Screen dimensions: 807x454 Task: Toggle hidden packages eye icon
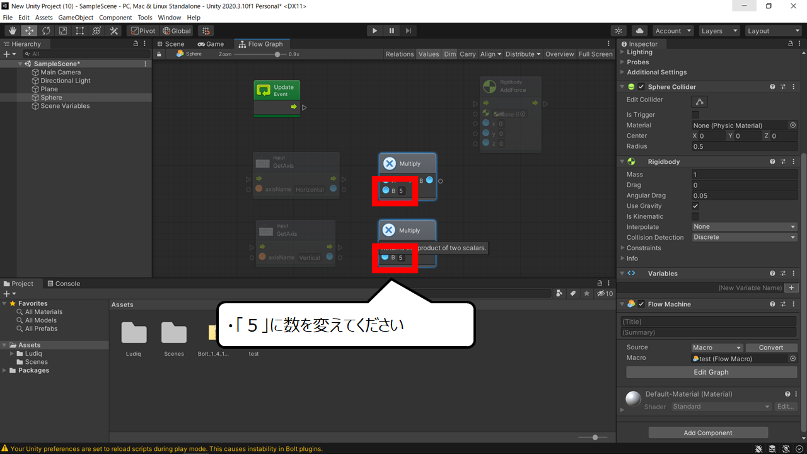coord(605,294)
